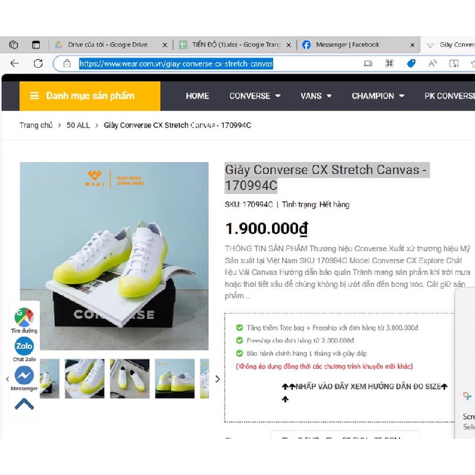Click SKU: 170994C text
The width and height of the screenshot is (475, 475).
[249, 204]
